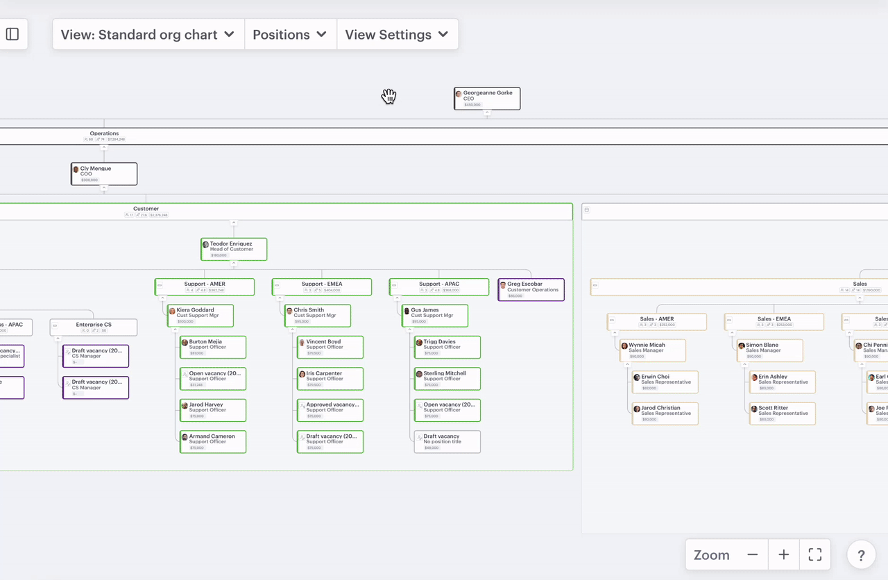This screenshot has width=888, height=580.
Task: Open the View: Standard org chart dropdown
Action: [x=148, y=35]
